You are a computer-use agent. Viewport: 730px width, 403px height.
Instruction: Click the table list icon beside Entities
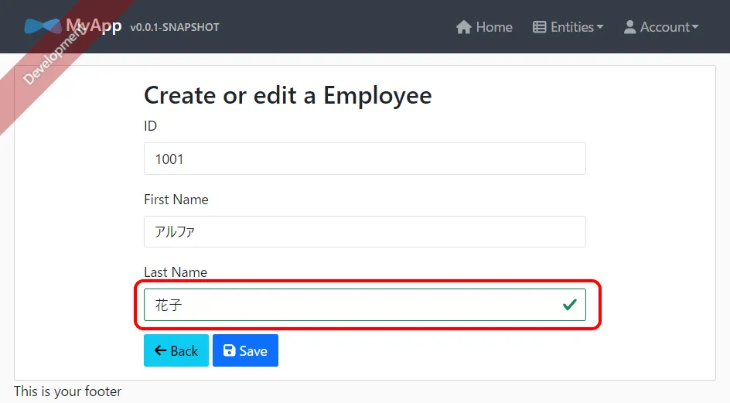[540, 27]
